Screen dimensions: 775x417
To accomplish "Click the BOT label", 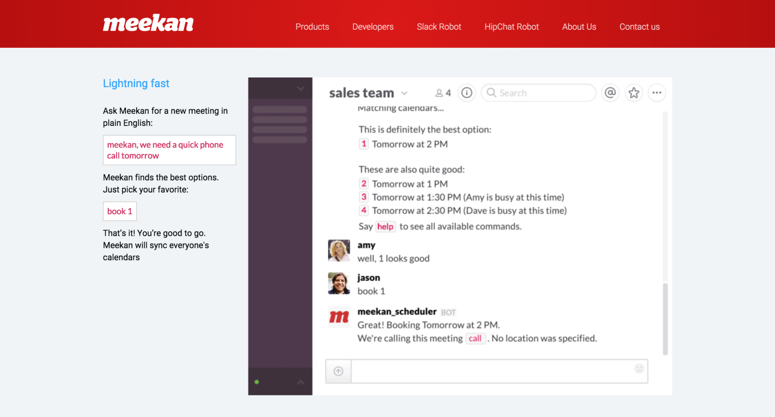I will point(448,312).
